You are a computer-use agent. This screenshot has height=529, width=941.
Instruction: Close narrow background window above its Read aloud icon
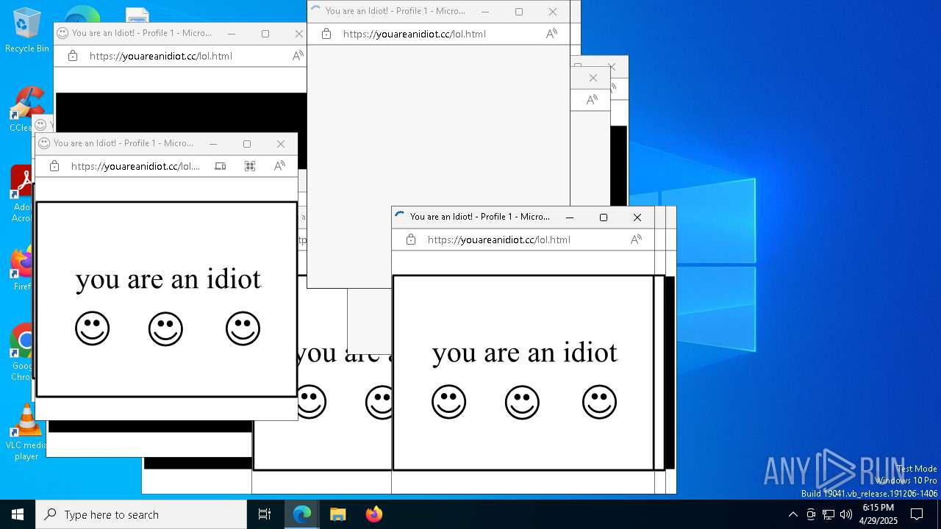click(x=593, y=78)
